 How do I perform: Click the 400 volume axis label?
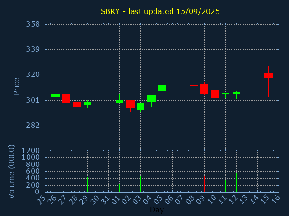33,178
